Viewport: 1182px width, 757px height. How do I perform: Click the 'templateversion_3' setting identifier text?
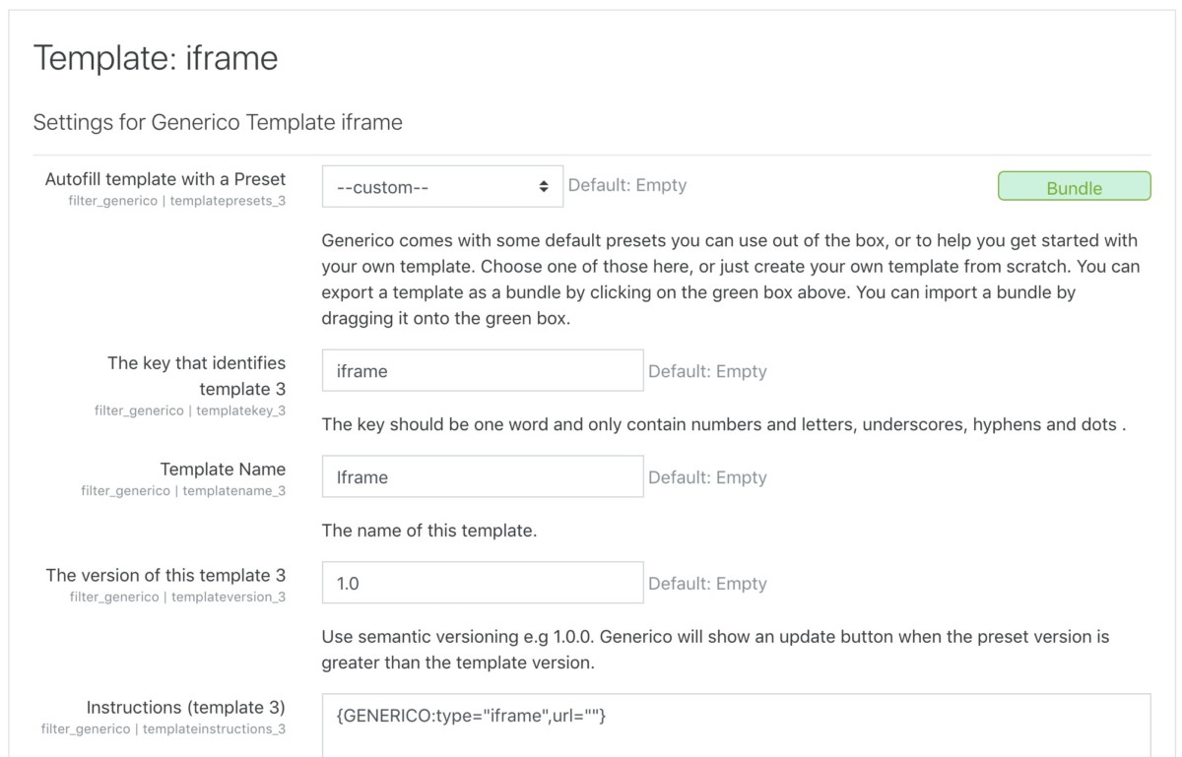(x=229, y=597)
